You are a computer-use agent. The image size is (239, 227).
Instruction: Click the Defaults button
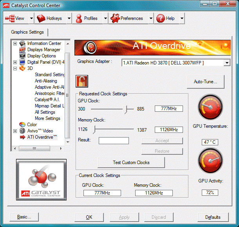(x=213, y=217)
